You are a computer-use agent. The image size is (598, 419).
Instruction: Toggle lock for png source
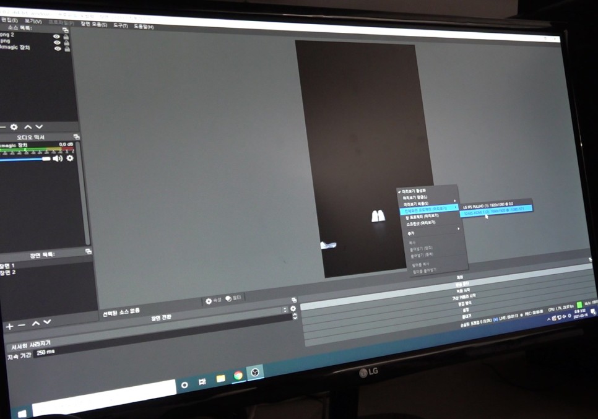67,43
